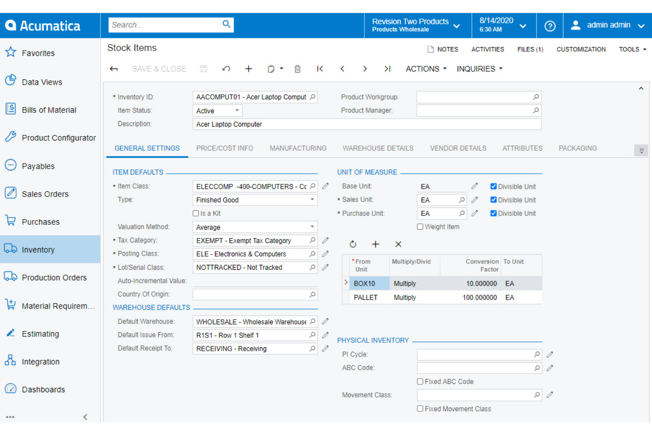Create a new record with the plus icon
The height and width of the screenshot is (435, 652).
point(248,69)
